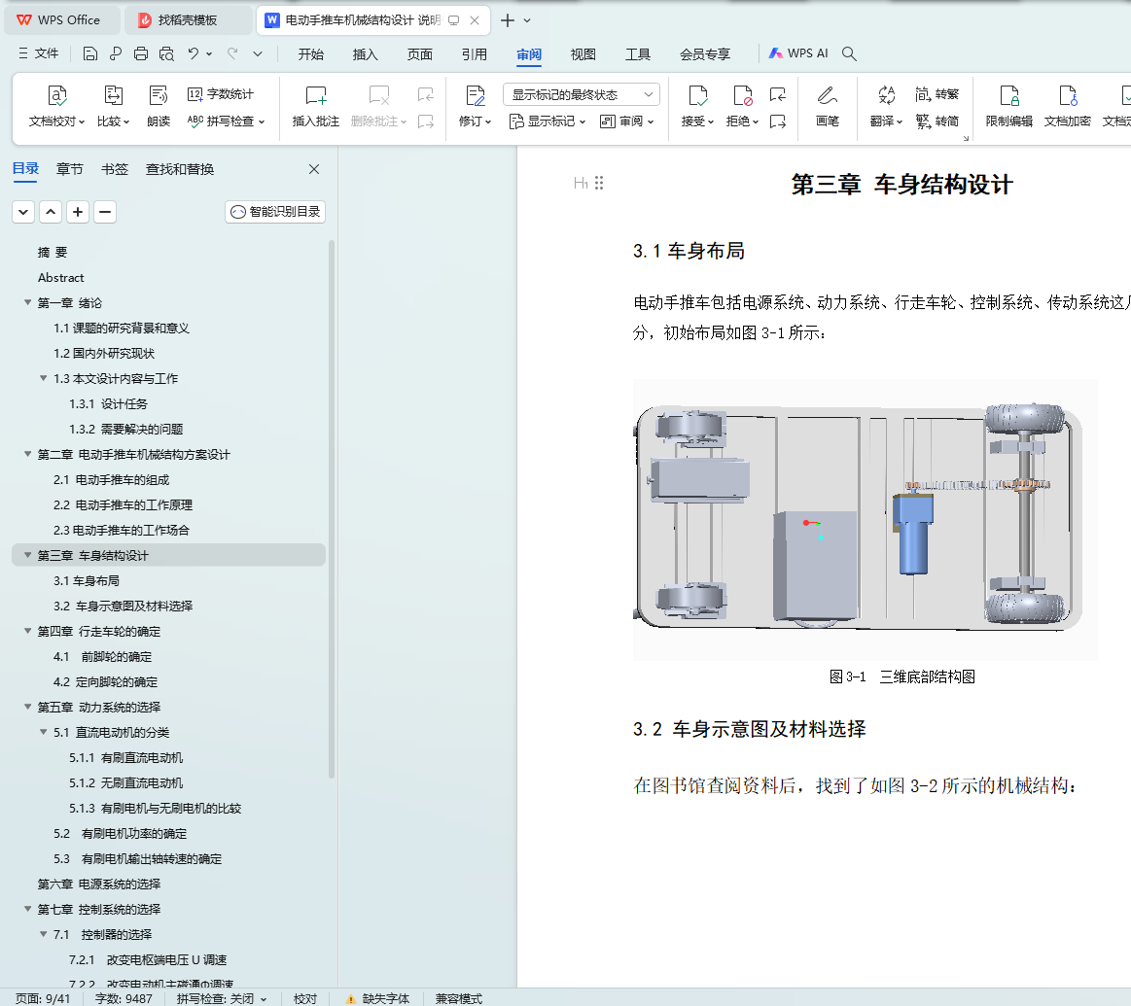Open the 翻译 translate tool

pyautogui.click(x=887, y=106)
